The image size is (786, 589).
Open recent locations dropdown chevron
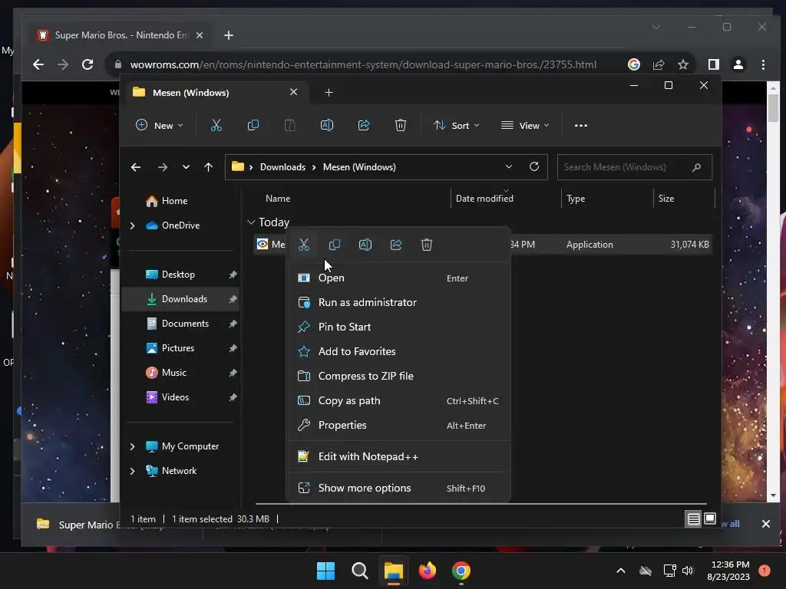pos(186,167)
